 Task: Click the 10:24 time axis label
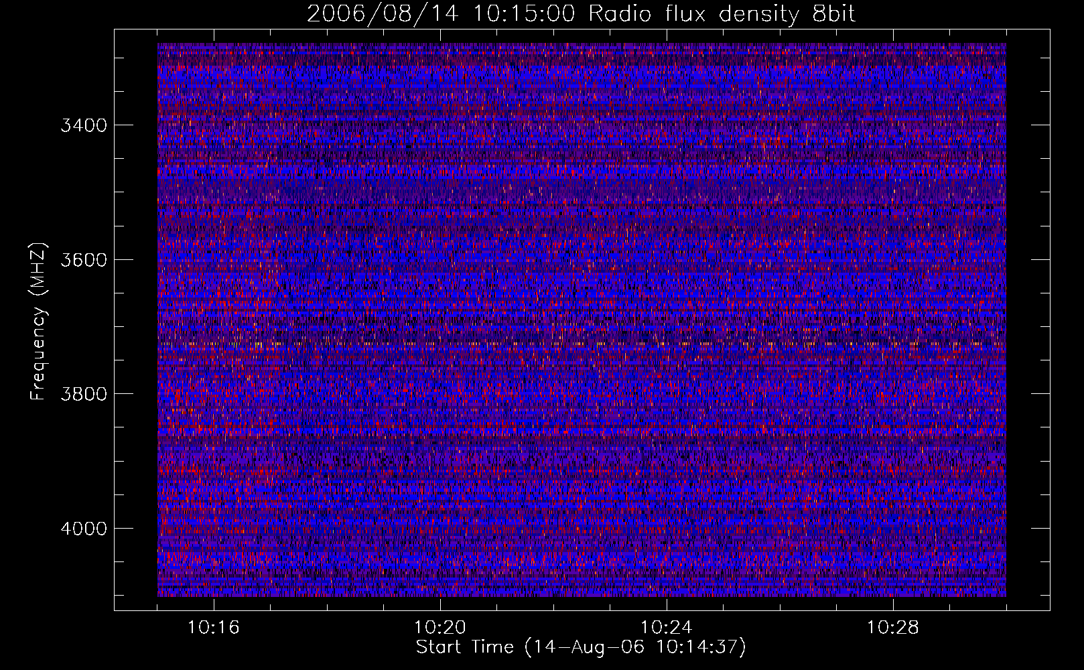667,628
